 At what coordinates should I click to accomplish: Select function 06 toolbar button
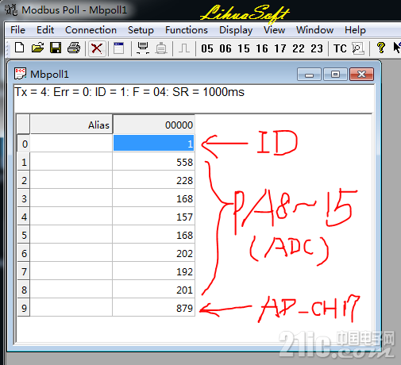click(226, 48)
